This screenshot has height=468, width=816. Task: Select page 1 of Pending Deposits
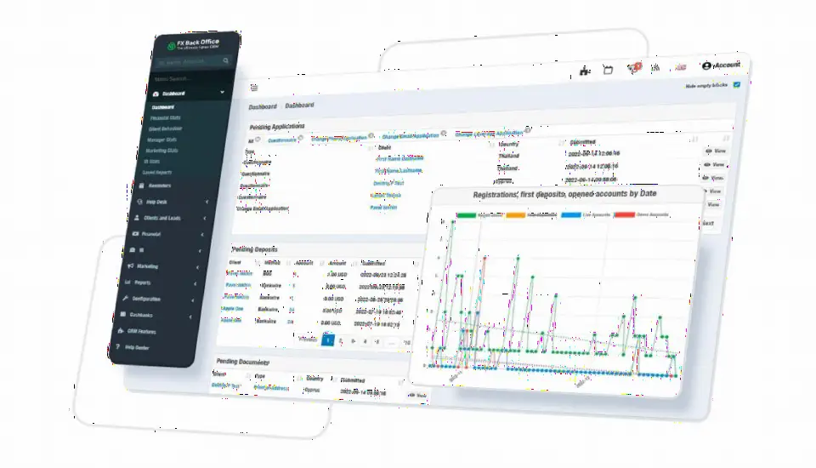click(x=328, y=340)
